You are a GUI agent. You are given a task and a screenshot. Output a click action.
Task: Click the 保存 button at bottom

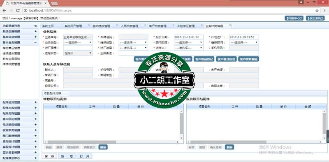click(x=49, y=156)
